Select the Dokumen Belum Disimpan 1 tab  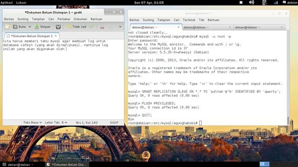[32, 36]
